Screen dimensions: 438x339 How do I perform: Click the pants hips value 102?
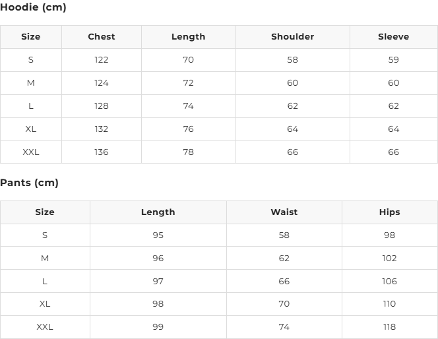point(389,259)
